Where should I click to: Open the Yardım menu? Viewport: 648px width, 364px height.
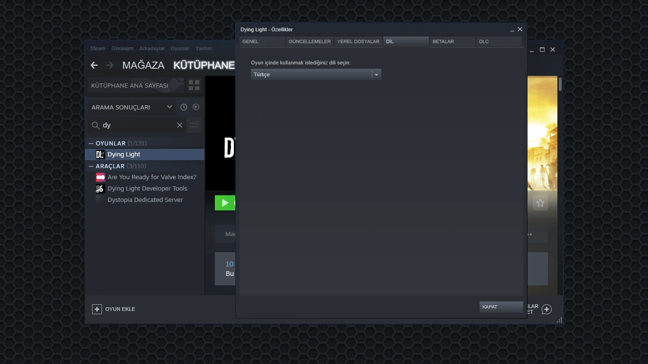pos(204,48)
